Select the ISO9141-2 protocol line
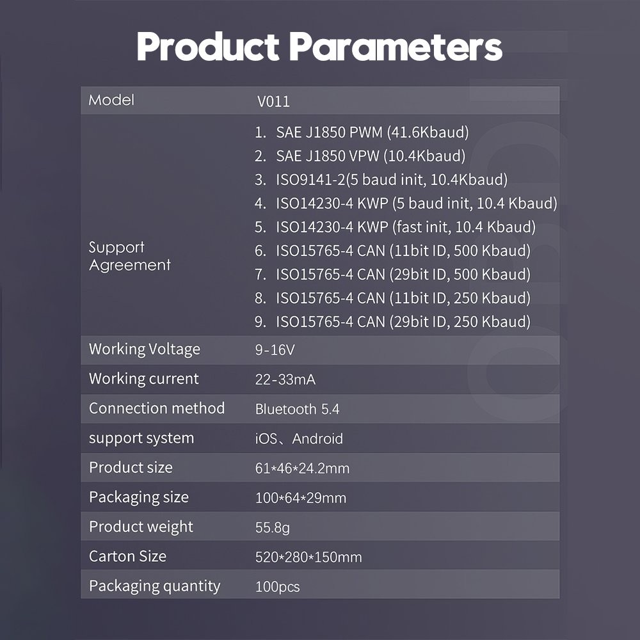The height and width of the screenshot is (640, 640). pyautogui.click(x=381, y=180)
